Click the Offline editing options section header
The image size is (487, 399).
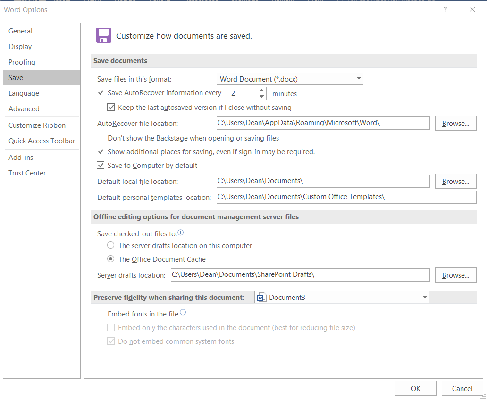[x=284, y=217]
